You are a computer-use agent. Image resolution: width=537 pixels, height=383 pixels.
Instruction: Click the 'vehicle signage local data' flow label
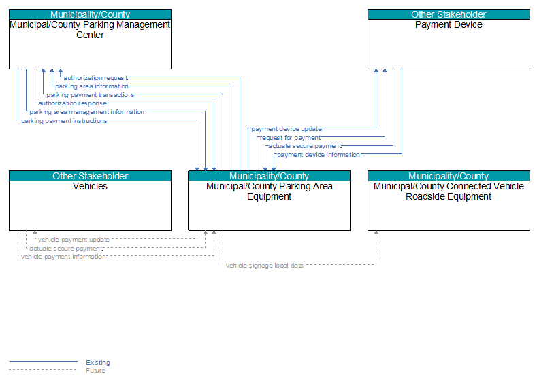(264, 266)
